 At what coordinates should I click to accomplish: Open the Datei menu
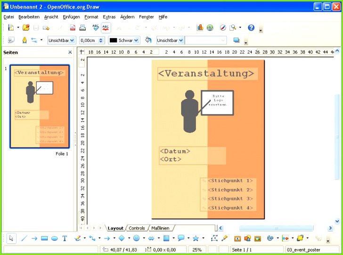[x=9, y=17]
